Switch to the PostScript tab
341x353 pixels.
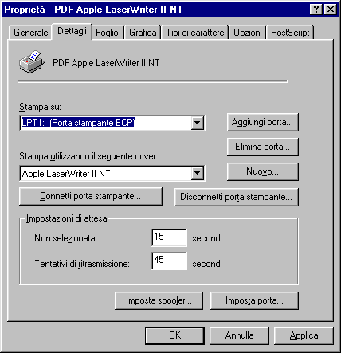pyautogui.click(x=290, y=33)
